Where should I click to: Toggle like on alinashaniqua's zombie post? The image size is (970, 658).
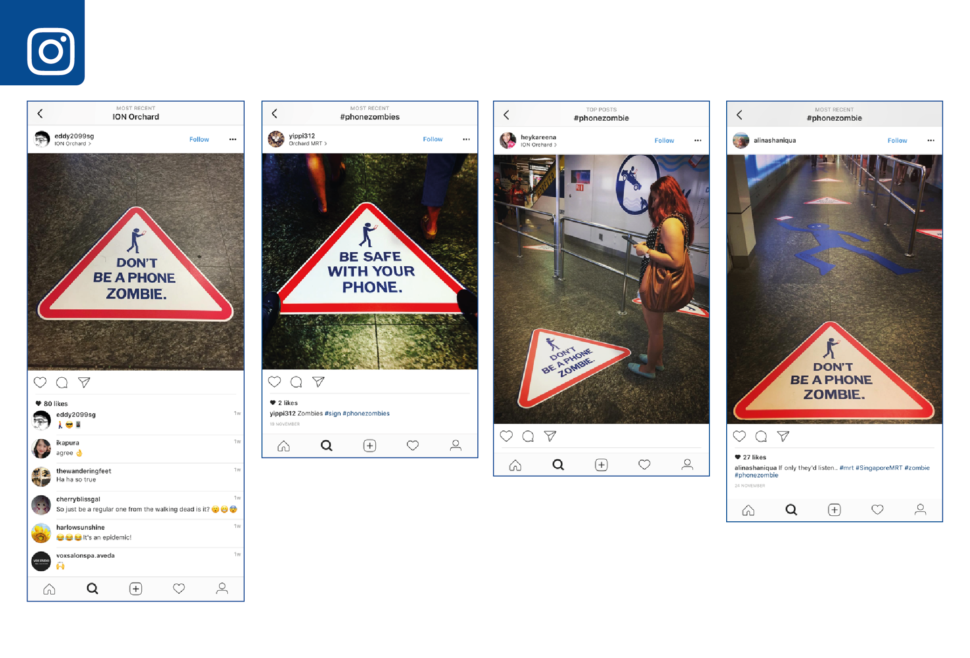tap(739, 436)
